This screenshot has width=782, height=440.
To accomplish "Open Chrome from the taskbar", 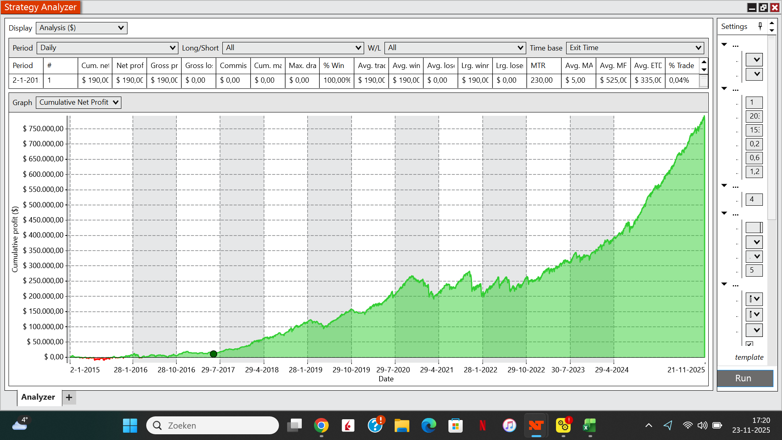I will pyautogui.click(x=321, y=426).
